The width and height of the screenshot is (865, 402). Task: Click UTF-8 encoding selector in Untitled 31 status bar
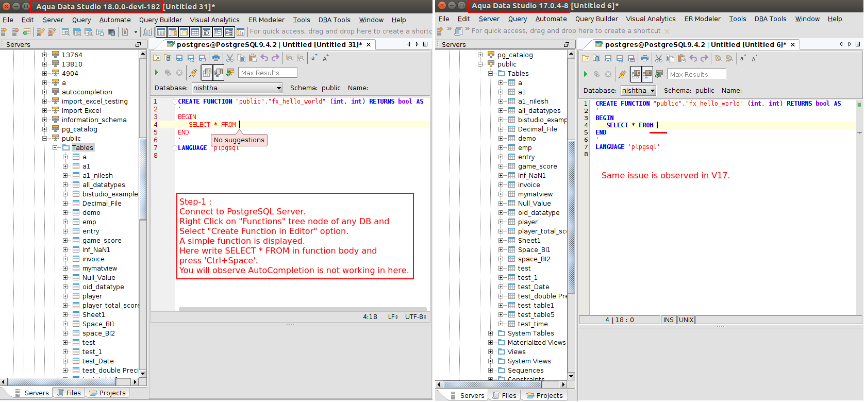[x=415, y=317]
